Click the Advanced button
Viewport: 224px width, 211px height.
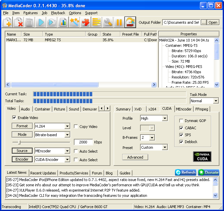[135, 157]
